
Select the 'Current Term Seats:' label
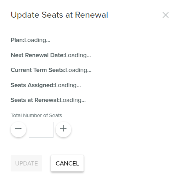38,70
